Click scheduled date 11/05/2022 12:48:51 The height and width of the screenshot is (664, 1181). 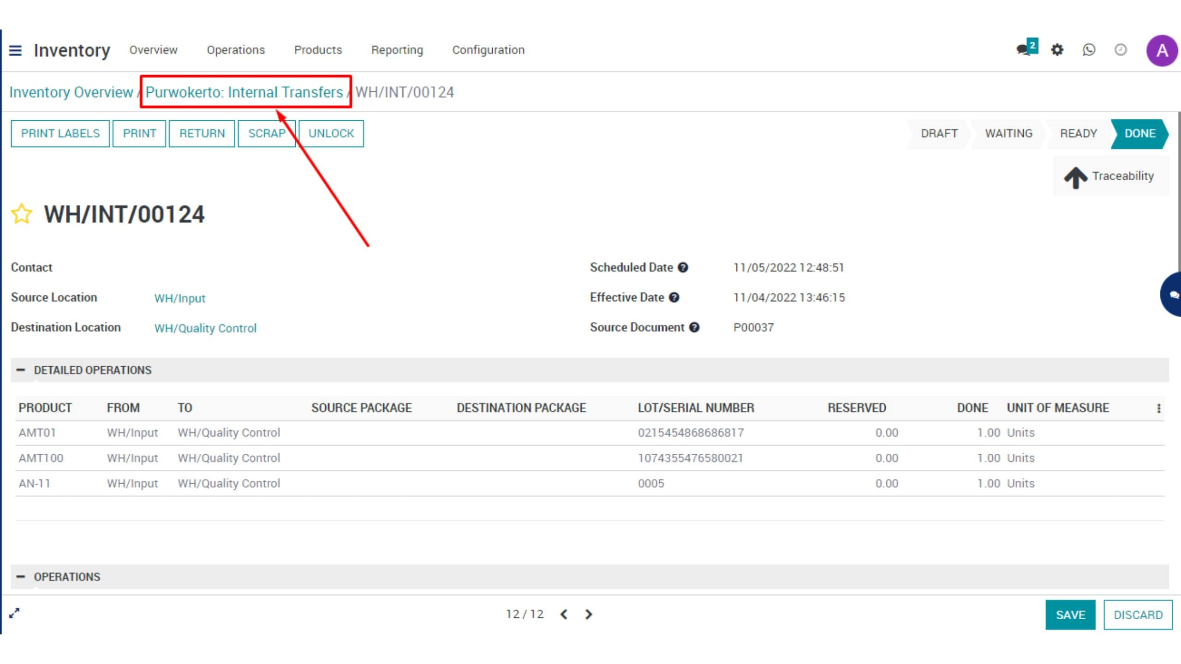pos(788,267)
